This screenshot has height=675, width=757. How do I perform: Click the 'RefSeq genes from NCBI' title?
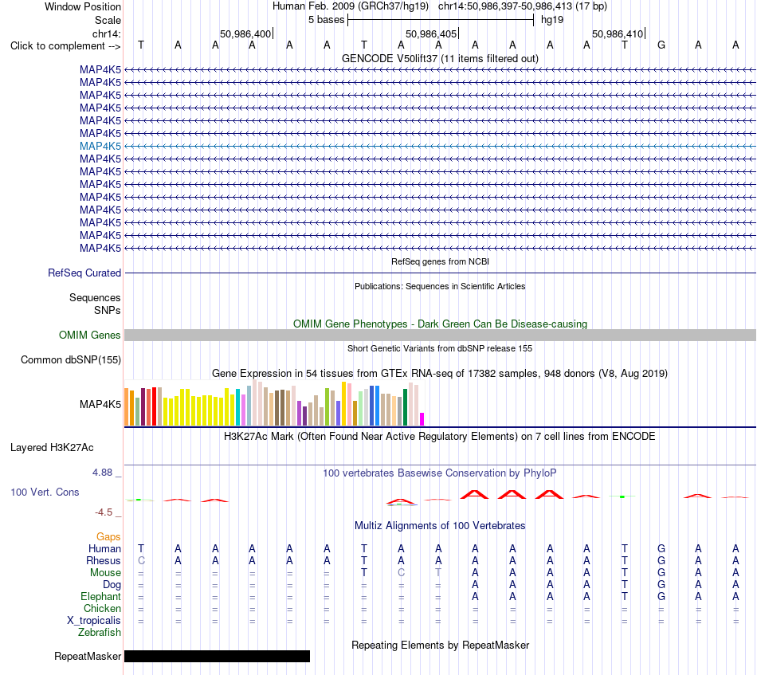point(440,261)
